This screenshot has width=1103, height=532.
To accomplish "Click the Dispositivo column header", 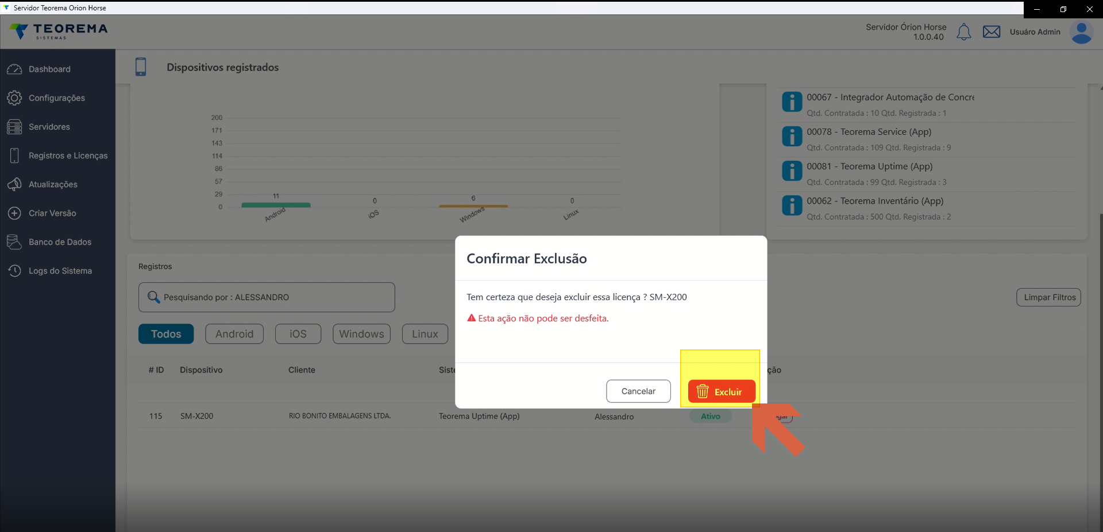I will pos(201,370).
